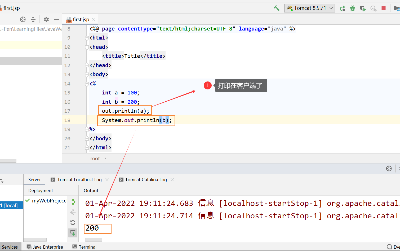Refresh deployment status with circular arrows icon
The image size is (400, 251).
[x=73, y=223]
